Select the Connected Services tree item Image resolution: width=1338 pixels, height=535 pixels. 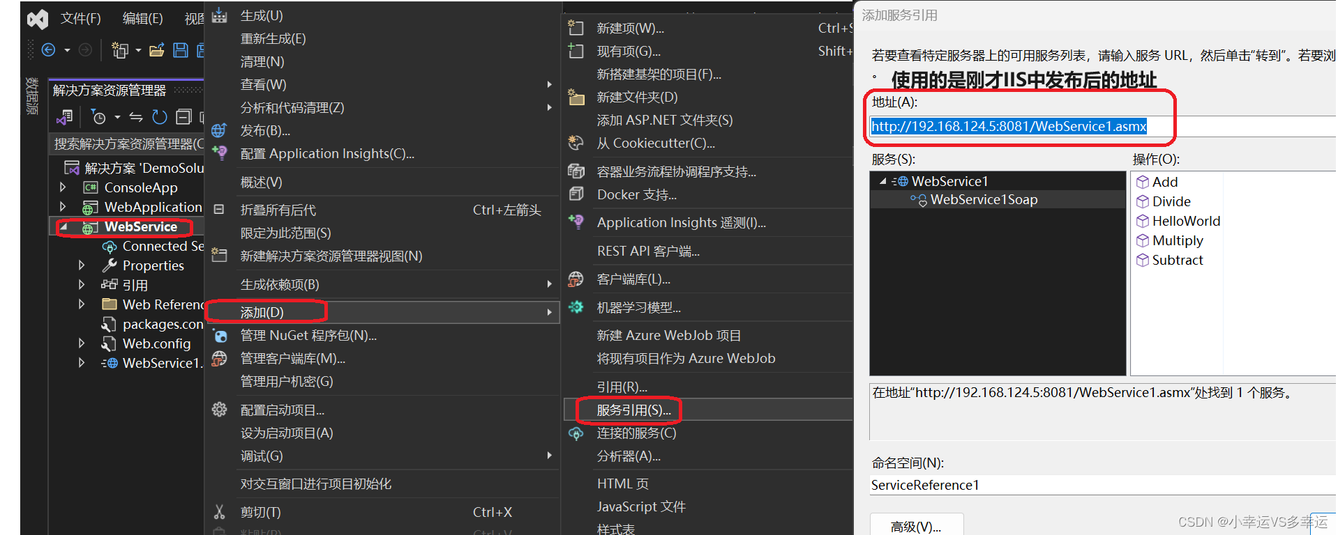153,246
